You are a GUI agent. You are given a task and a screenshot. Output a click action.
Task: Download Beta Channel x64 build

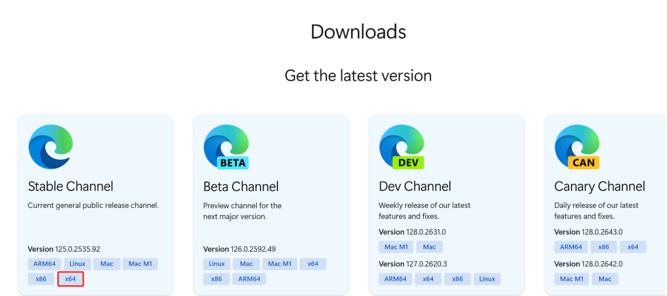tap(313, 264)
